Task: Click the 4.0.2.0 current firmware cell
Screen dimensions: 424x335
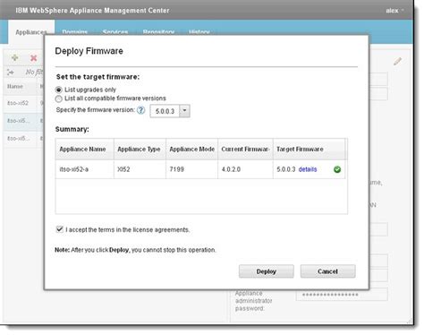Action: tap(245, 169)
